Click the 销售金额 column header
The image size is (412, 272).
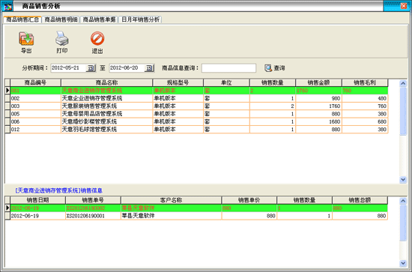[318, 82]
